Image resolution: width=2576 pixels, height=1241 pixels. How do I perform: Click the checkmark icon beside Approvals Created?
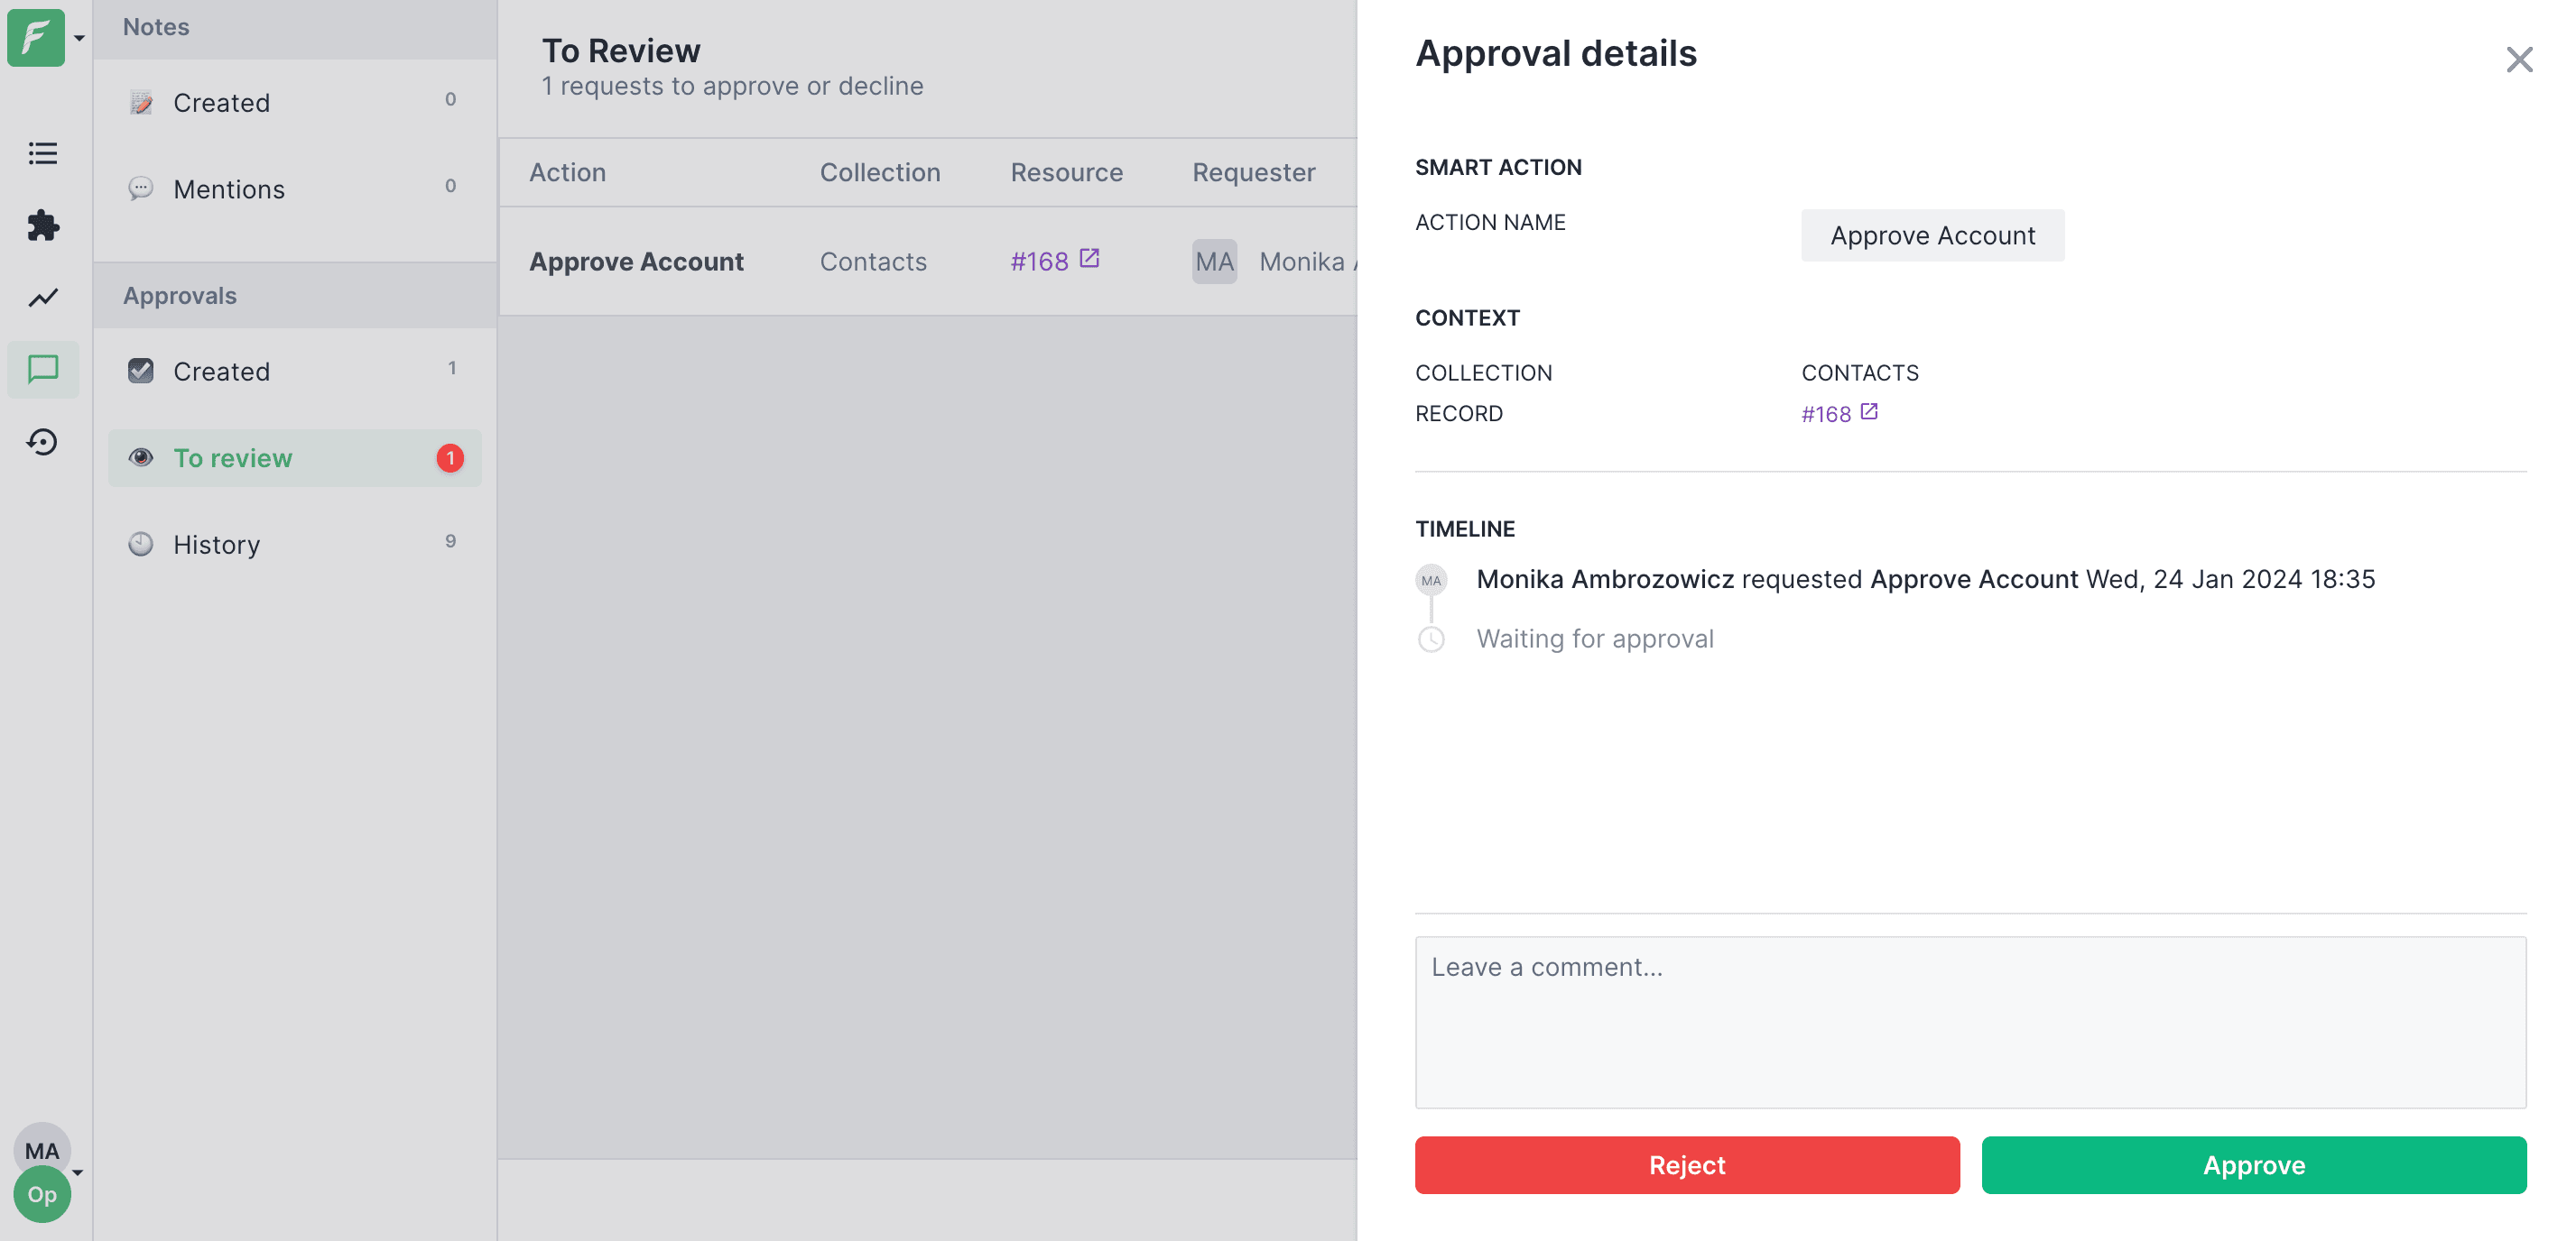pyautogui.click(x=141, y=371)
